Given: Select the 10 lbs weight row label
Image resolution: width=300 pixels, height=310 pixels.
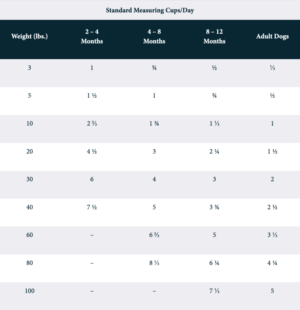Looking at the screenshot, I should pyautogui.click(x=29, y=124).
